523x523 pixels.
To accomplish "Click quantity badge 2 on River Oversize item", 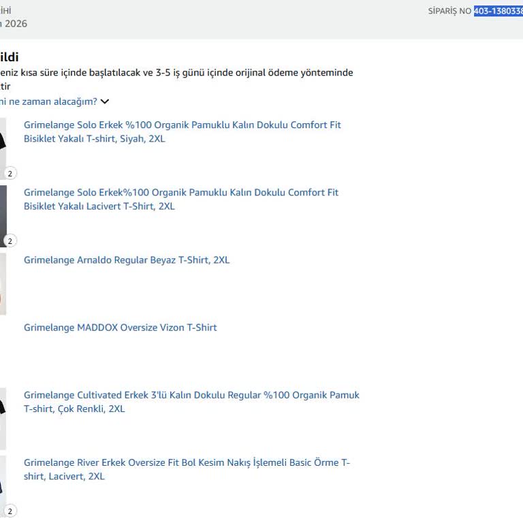I will pyautogui.click(x=10, y=511).
